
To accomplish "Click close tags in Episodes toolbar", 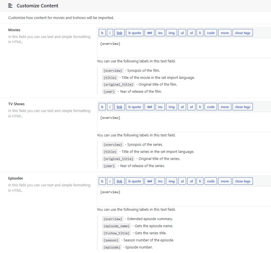I will pyautogui.click(x=243, y=181).
